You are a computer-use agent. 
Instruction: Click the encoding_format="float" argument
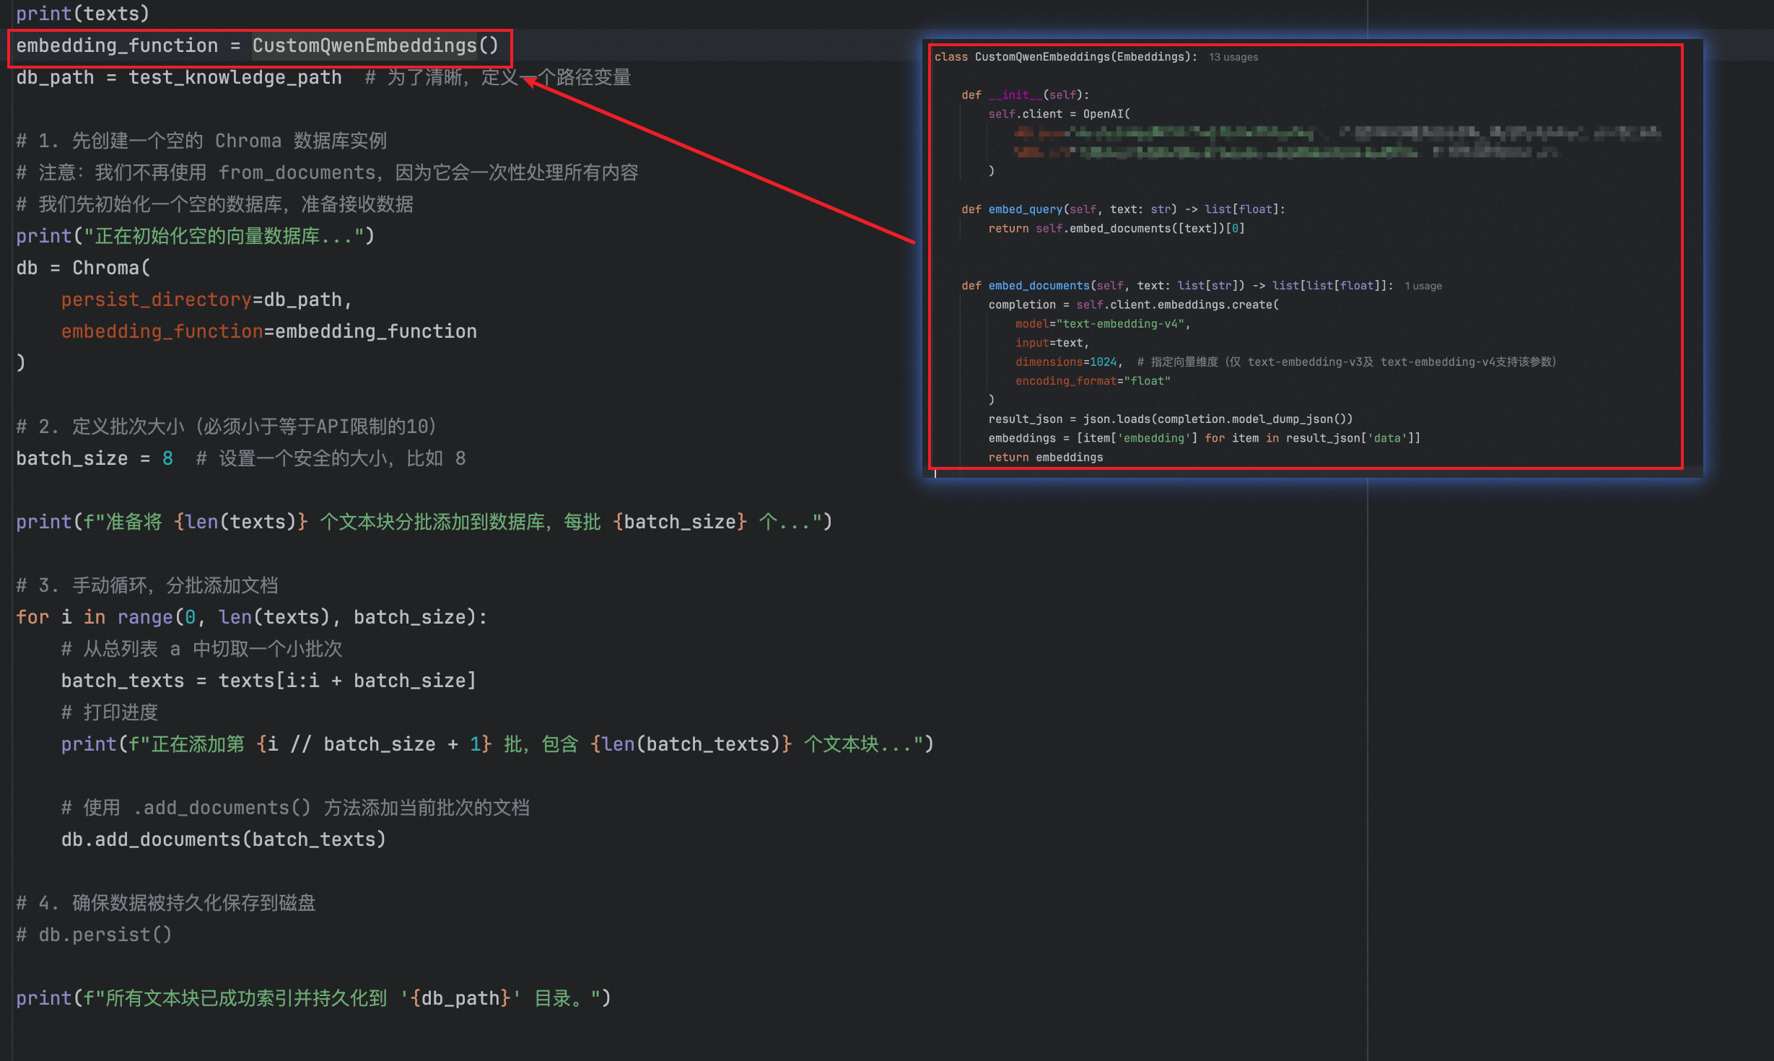1093,381
